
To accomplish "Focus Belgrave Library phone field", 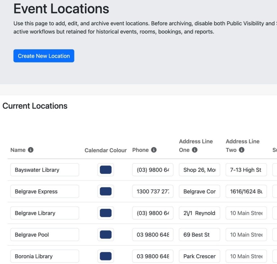I will coord(153,213).
